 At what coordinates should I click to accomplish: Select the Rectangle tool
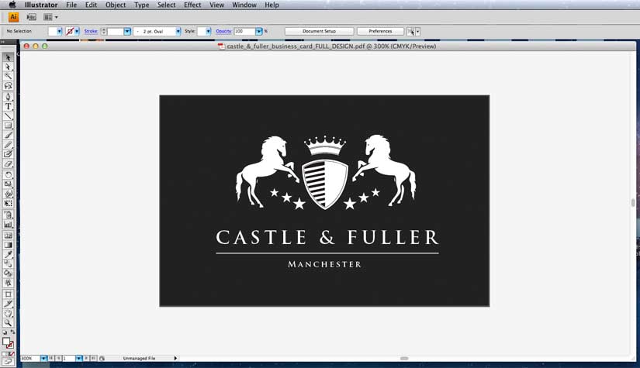point(9,126)
